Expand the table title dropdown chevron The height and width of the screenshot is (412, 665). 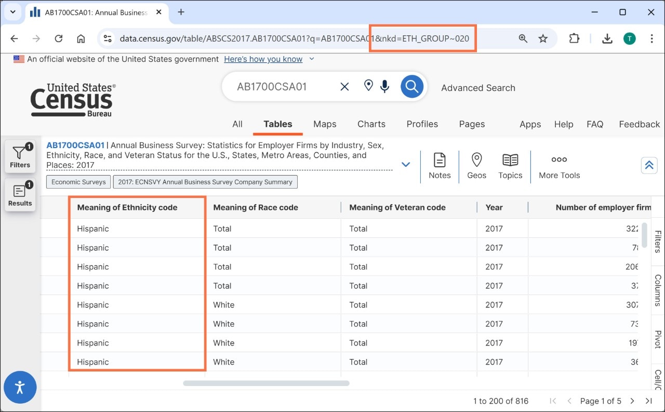(x=406, y=164)
